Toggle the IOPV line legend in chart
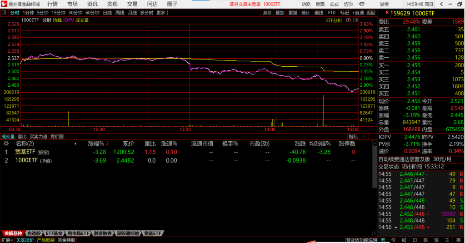Image resolution: width=465 pixels, height=243 pixels. [68, 20]
